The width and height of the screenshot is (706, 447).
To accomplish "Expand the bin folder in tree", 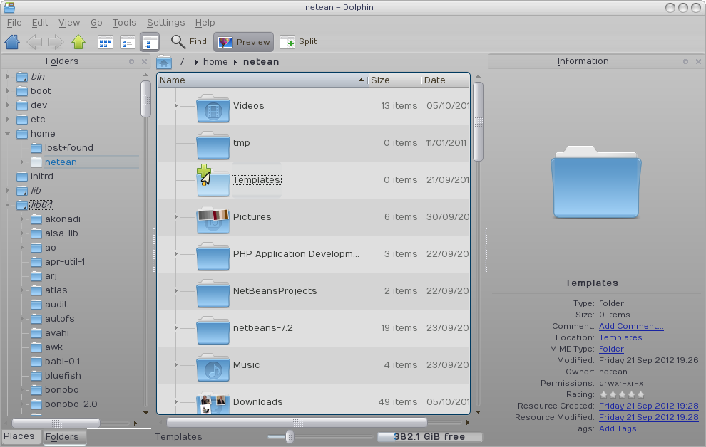I will pyautogui.click(x=8, y=77).
